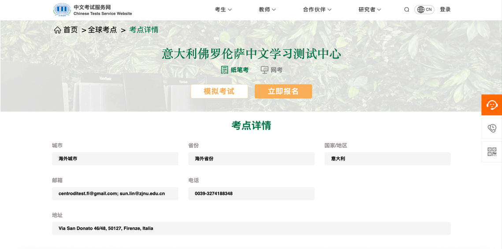
Task: Click the email address field
Action: 115,193
